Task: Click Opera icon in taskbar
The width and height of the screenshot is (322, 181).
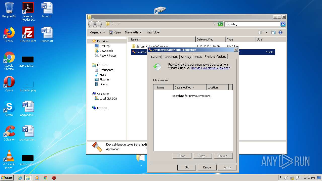Action: [54, 178]
